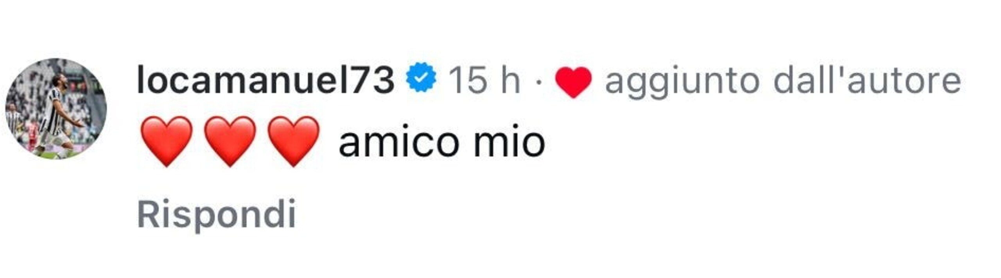The image size is (1001, 278).
Task: Click the word "amico" in the comment
Action: pos(399,142)
